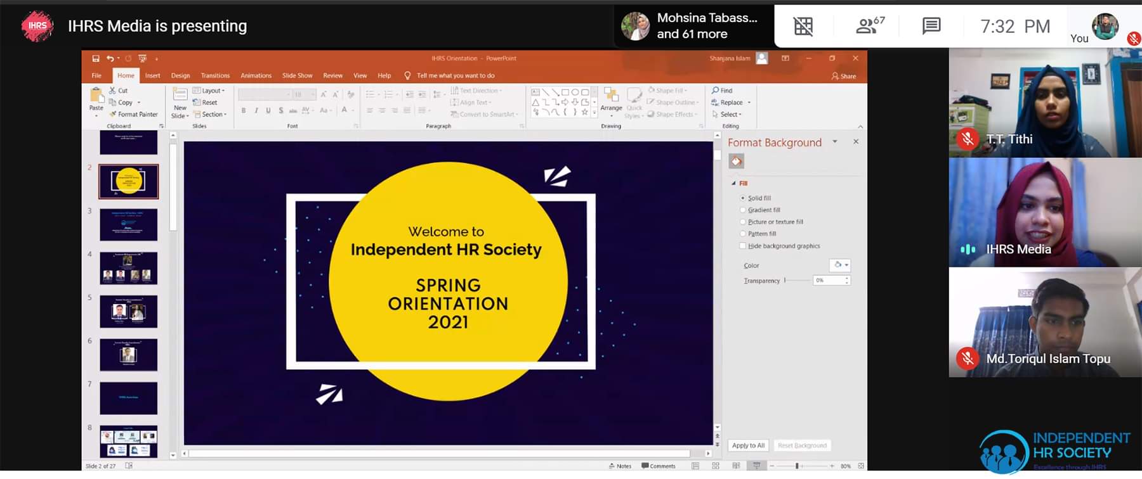Insert a New Slide
Image resolution: width=1142 pixels, height=479 pixels.
(x=180, y=103)
